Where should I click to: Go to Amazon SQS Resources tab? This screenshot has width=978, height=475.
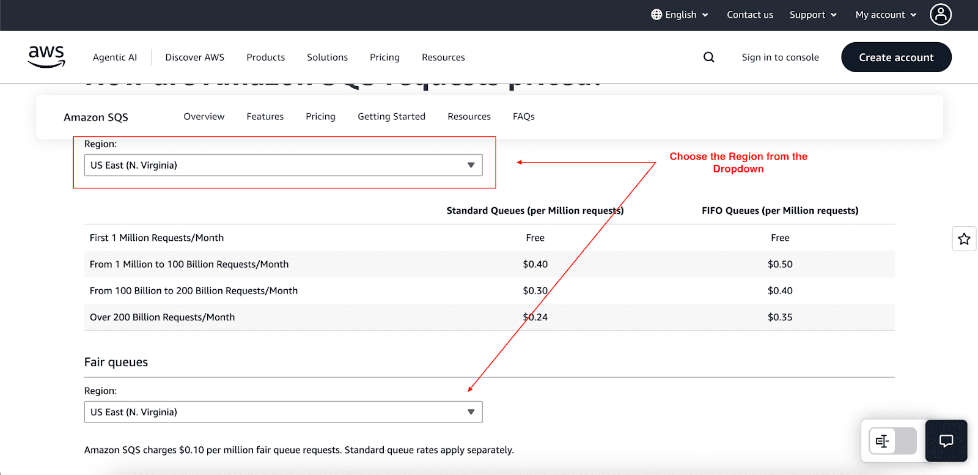tap(469, 116)
